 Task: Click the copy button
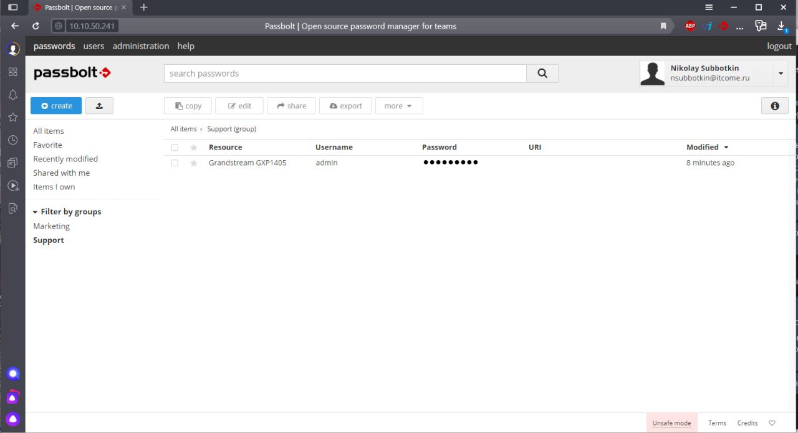tap(188, 106)
